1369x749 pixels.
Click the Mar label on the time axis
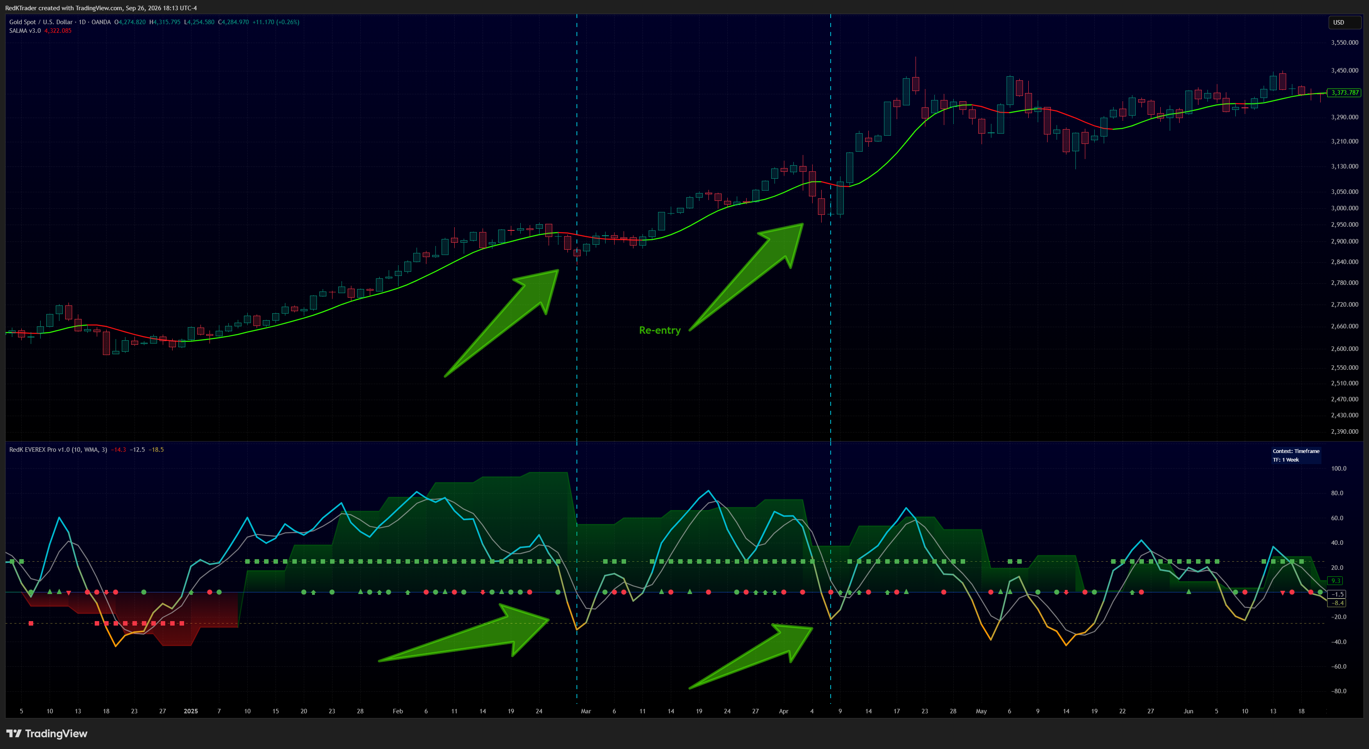(x=585, y=711)
